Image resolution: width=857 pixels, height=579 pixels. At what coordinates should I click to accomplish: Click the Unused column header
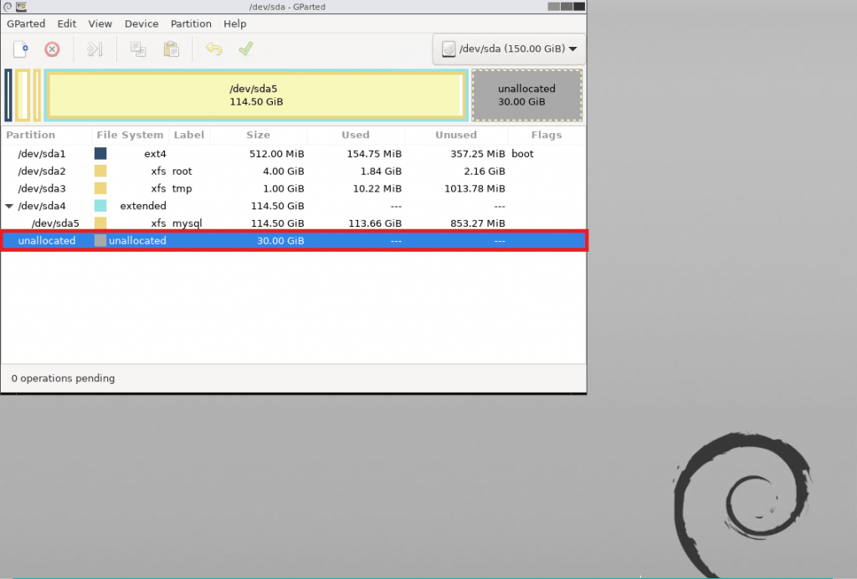pyautogui.click(x=456, y=135)
